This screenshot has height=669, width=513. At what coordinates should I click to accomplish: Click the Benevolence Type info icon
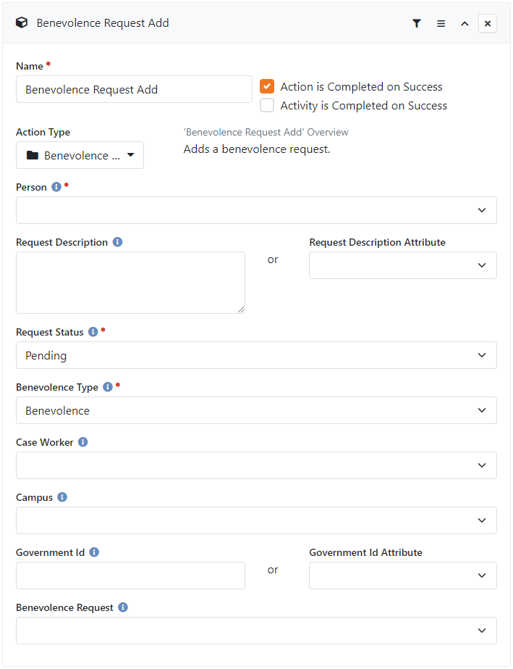(108, 387)
